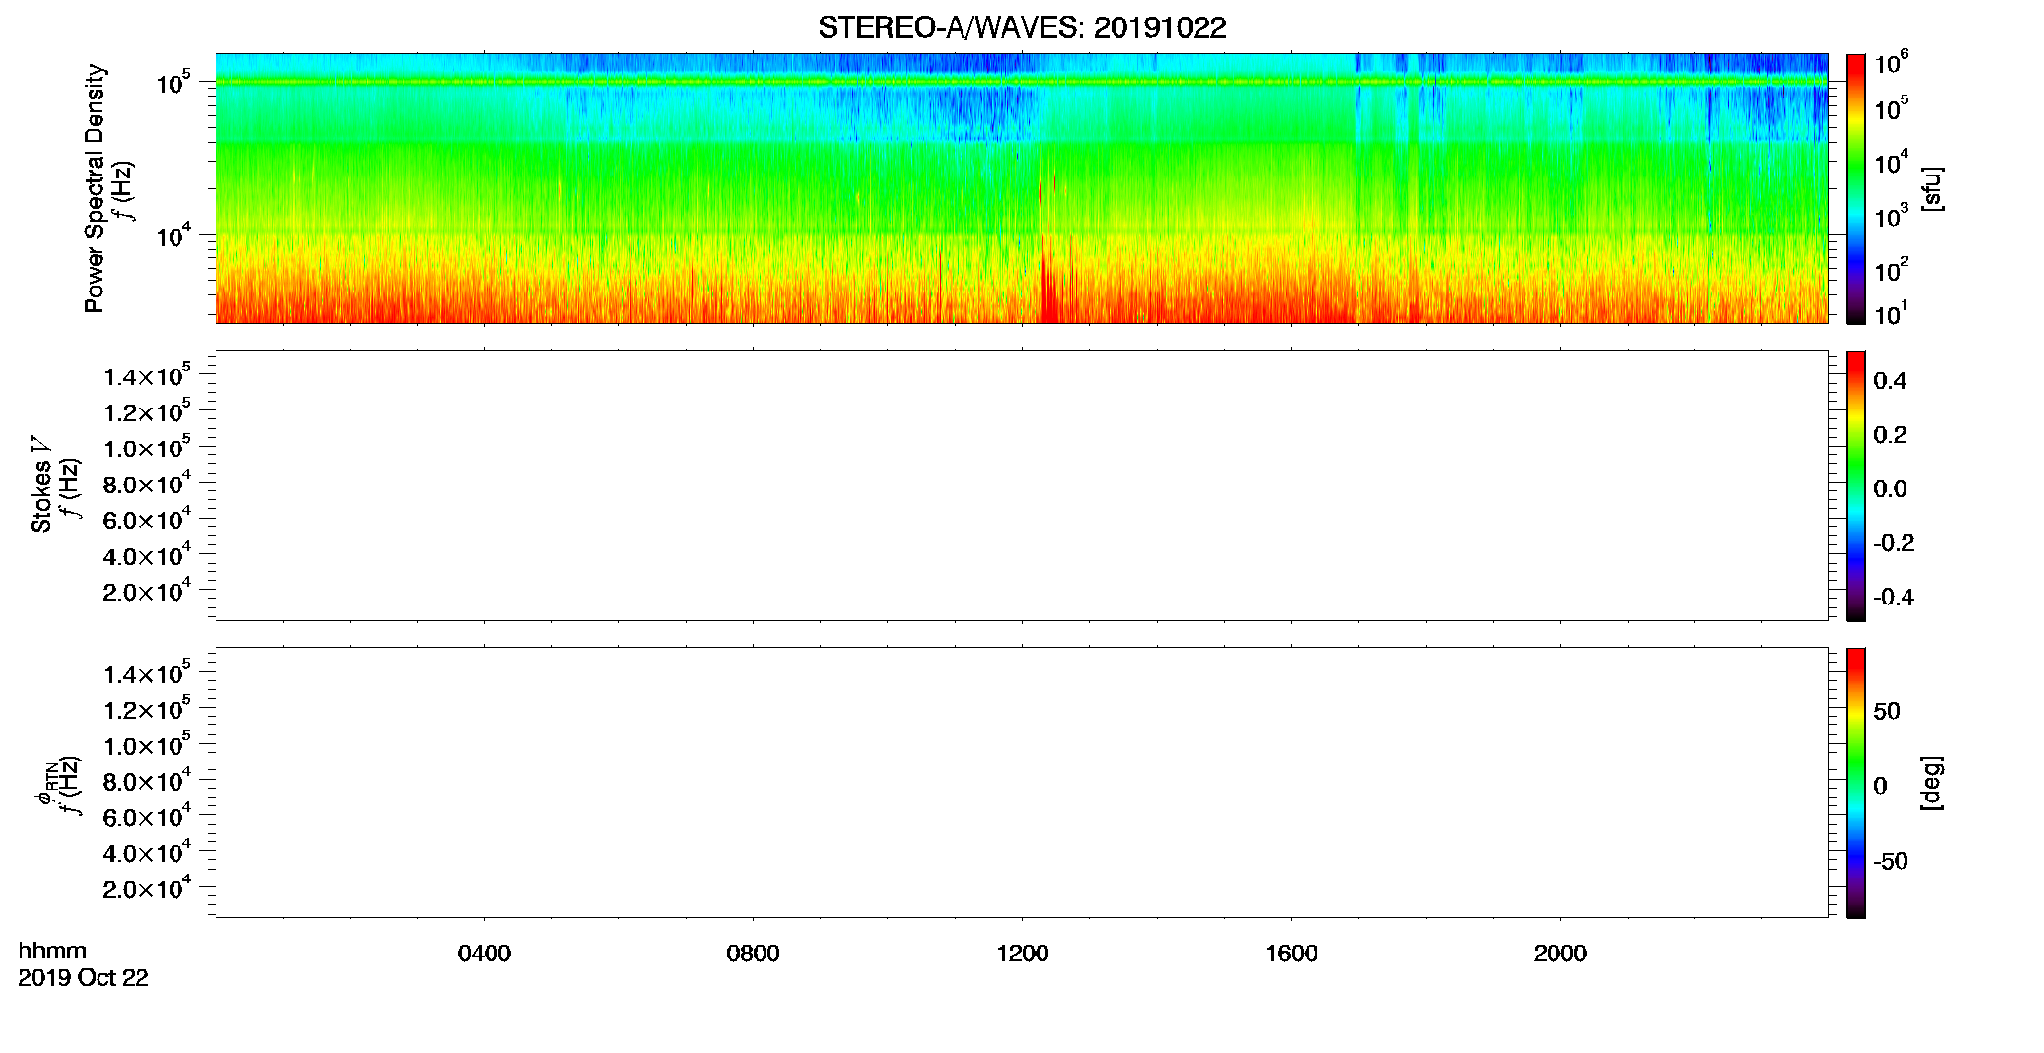Click the Stokes V colorbar
This screenshot has height=1053, width=2044.
[x=1856, y=486]
